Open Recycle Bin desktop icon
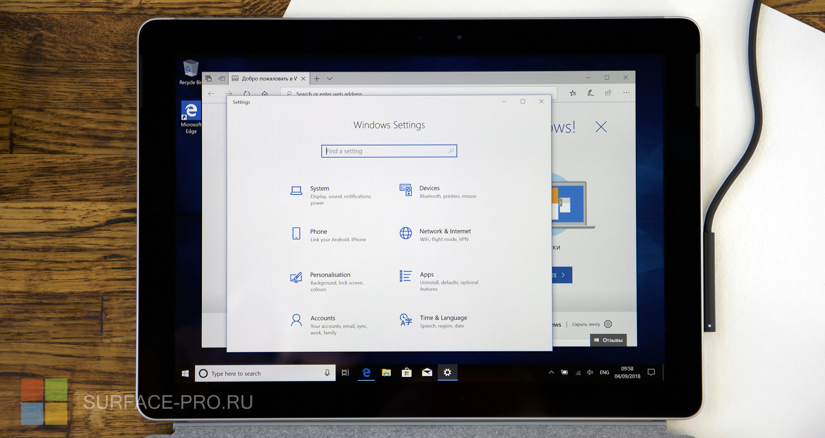 point(191,73)
